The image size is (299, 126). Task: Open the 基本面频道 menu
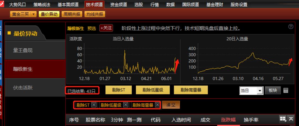(x=68, y=5)
